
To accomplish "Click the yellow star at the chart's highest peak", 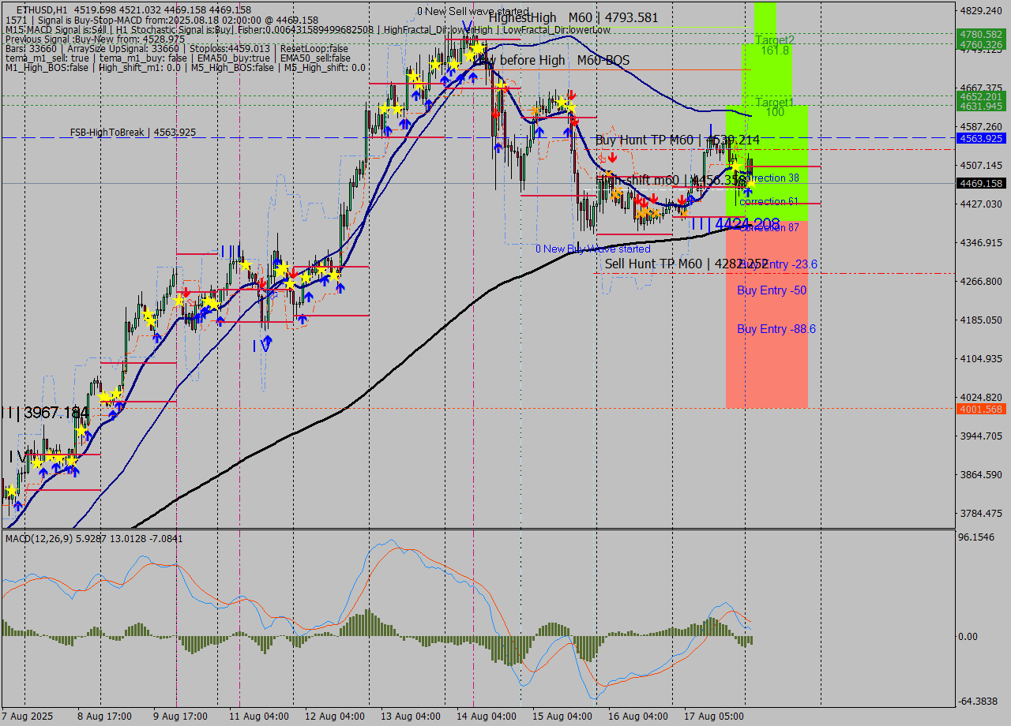I will point(477,49).
